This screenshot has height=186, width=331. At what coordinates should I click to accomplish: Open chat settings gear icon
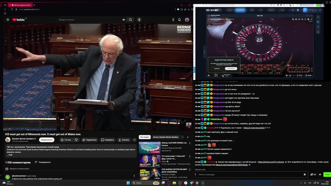click(320, 174)
